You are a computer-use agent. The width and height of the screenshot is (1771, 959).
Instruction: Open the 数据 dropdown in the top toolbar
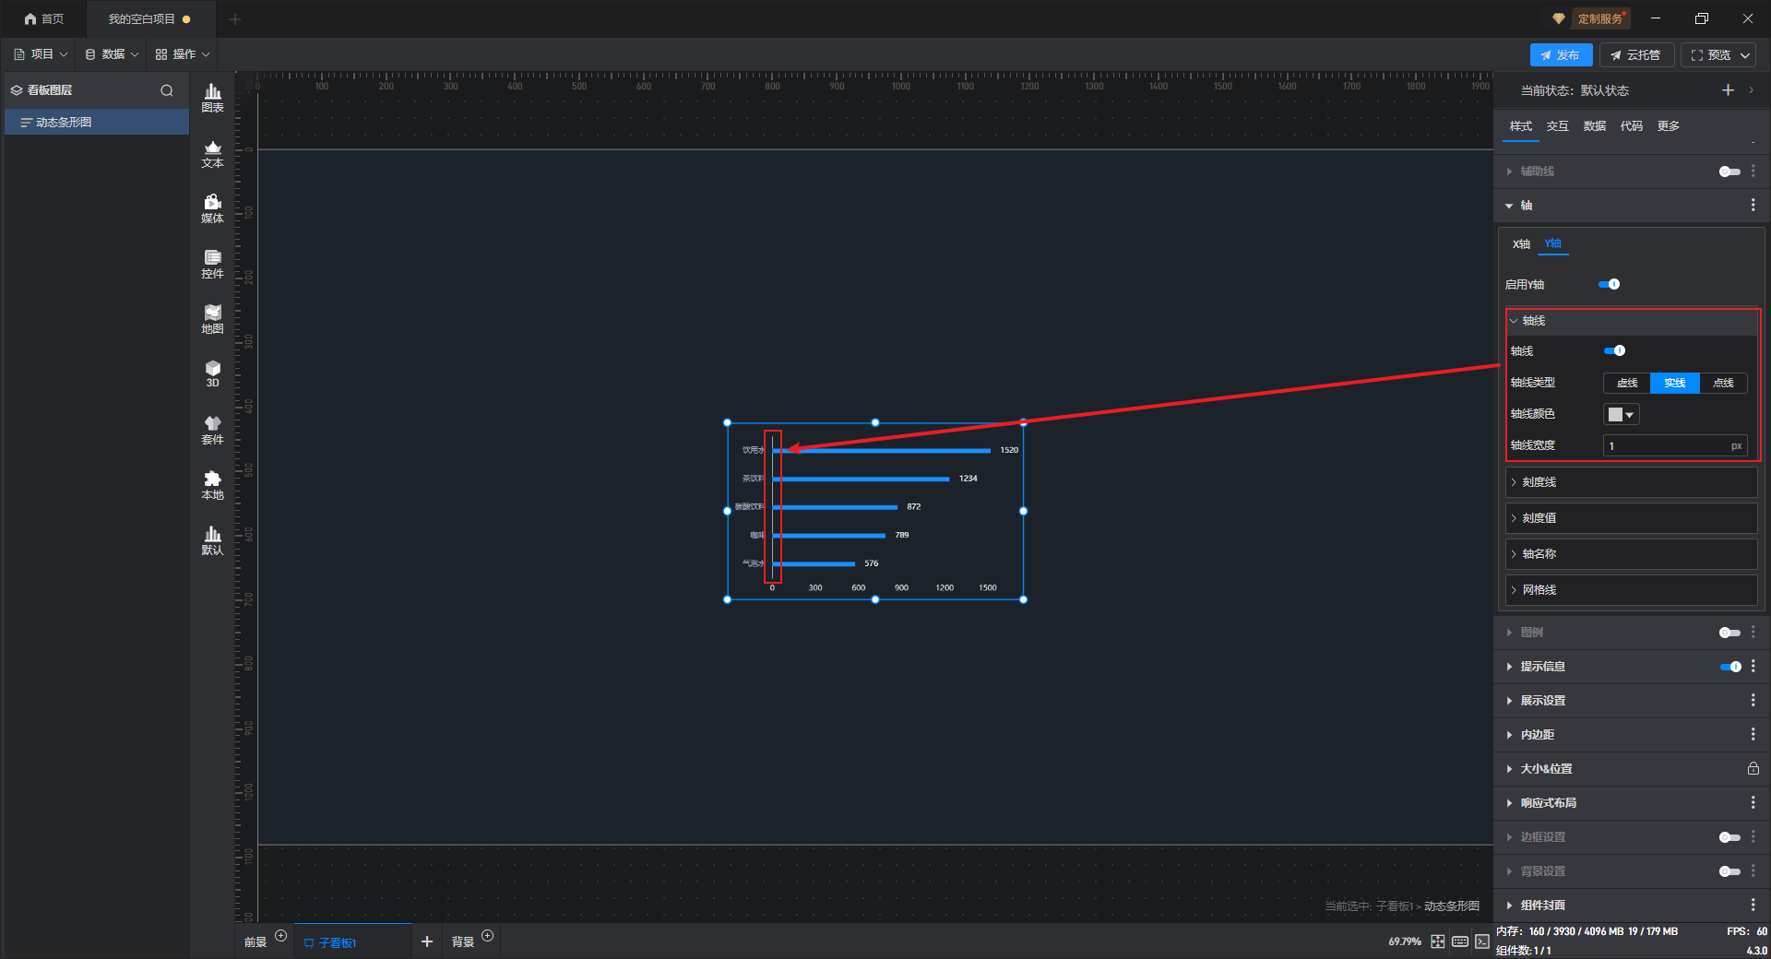click(x=112, y=54)
